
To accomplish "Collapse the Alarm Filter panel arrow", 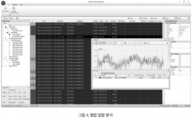I will 29,88.
